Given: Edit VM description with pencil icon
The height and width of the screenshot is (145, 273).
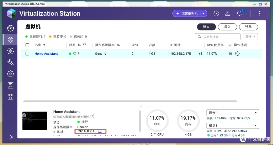Looking at the screenshot, I should 93,116.
